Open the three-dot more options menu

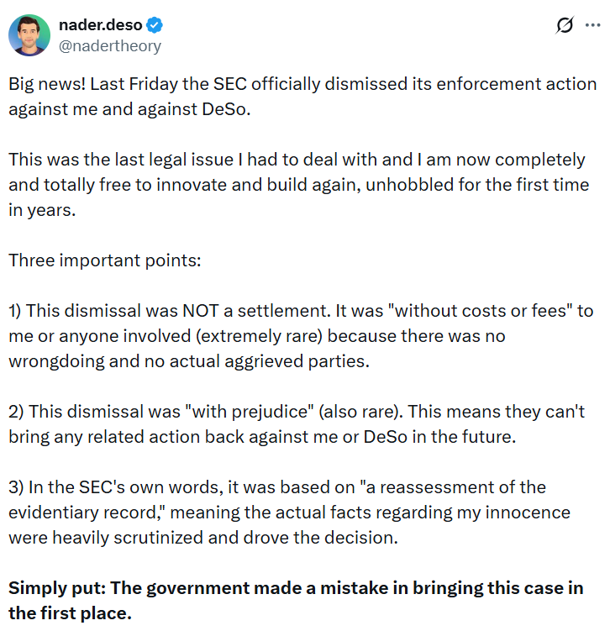[592, 25]
